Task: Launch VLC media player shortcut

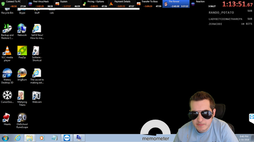Action: pos(7,54)
